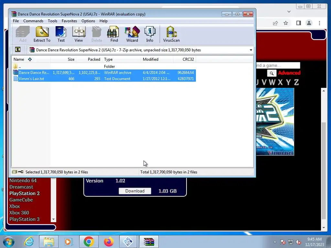The image size is (331, 248).
Task: Open the Options menu
Action: point(88,21)
